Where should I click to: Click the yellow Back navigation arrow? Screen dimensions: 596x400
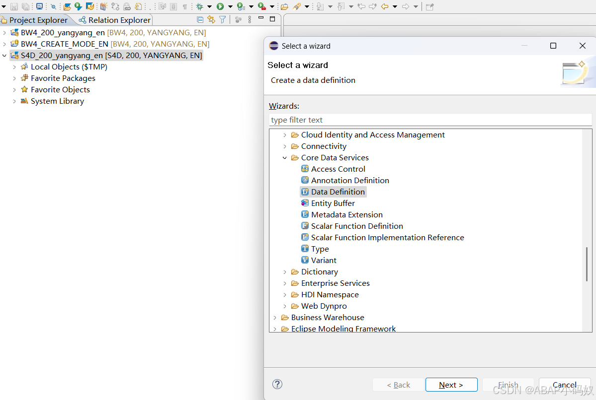pos(385,6)
